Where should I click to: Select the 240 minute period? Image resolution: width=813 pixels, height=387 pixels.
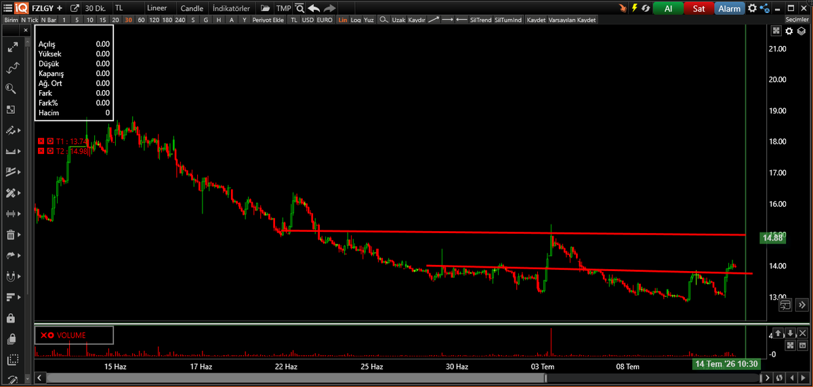pyautogui.click(x=180, y=20)
